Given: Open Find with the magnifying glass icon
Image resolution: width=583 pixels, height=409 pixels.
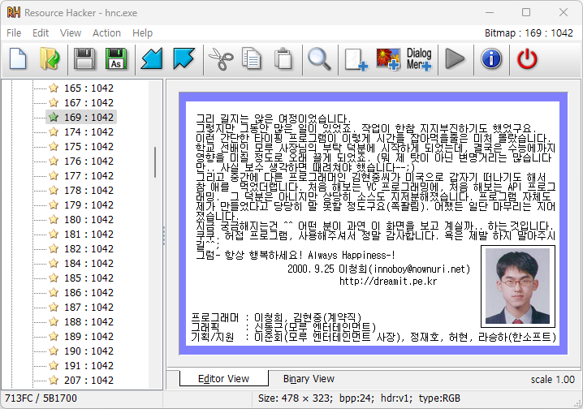Looking at the screenshot, I should [319, 59].
